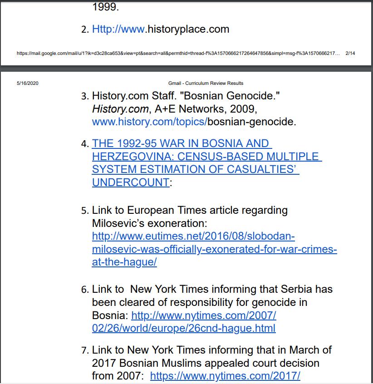Click the list number 4 marker

click(85, 144)
